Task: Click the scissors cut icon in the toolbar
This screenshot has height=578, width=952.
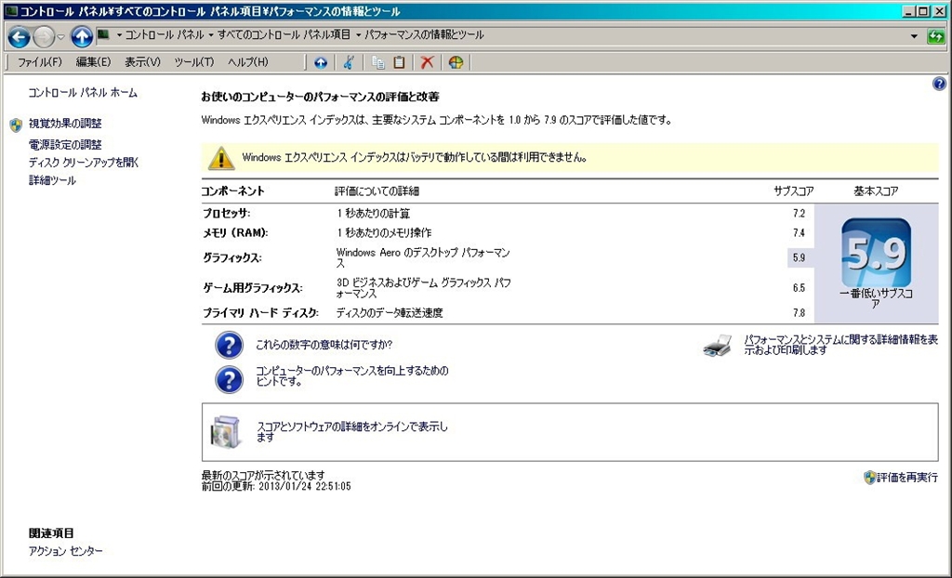Action: click(x=350, y=62)
